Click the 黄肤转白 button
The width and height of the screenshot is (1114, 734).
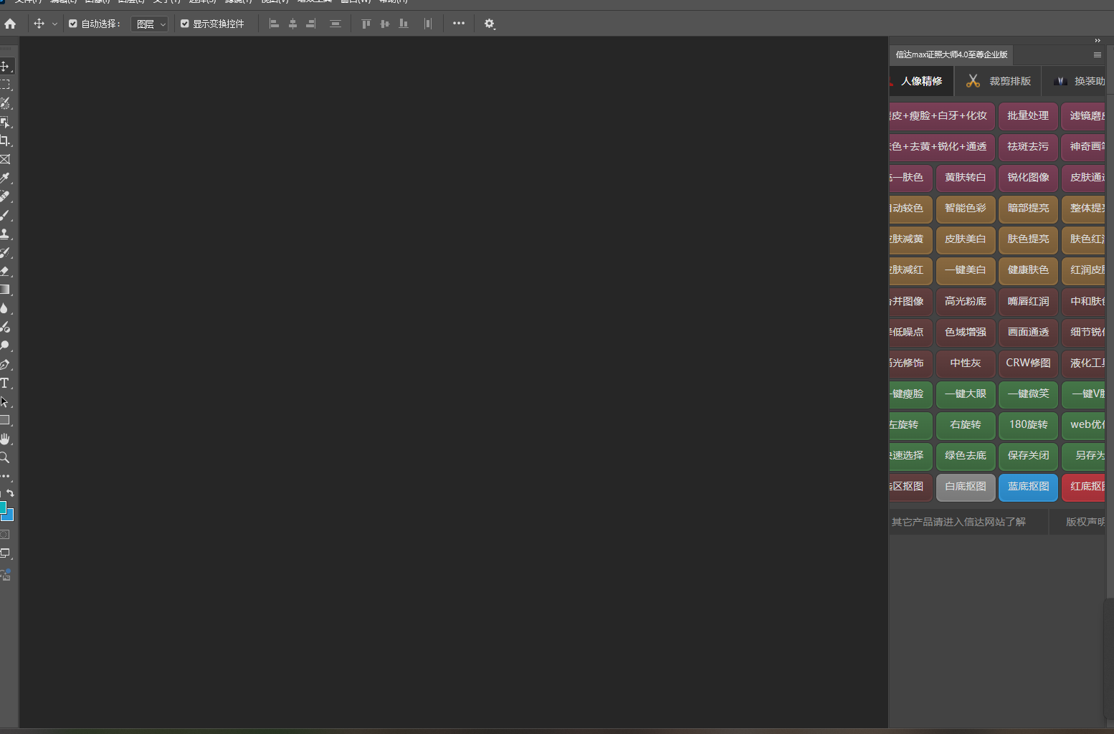tap(966, 177)
